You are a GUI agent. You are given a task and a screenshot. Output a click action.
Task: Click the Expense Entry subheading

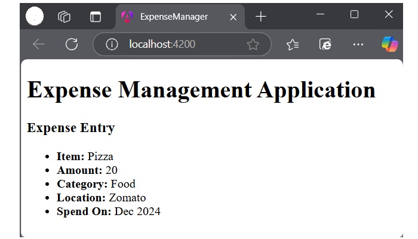(x=71, y=128)
